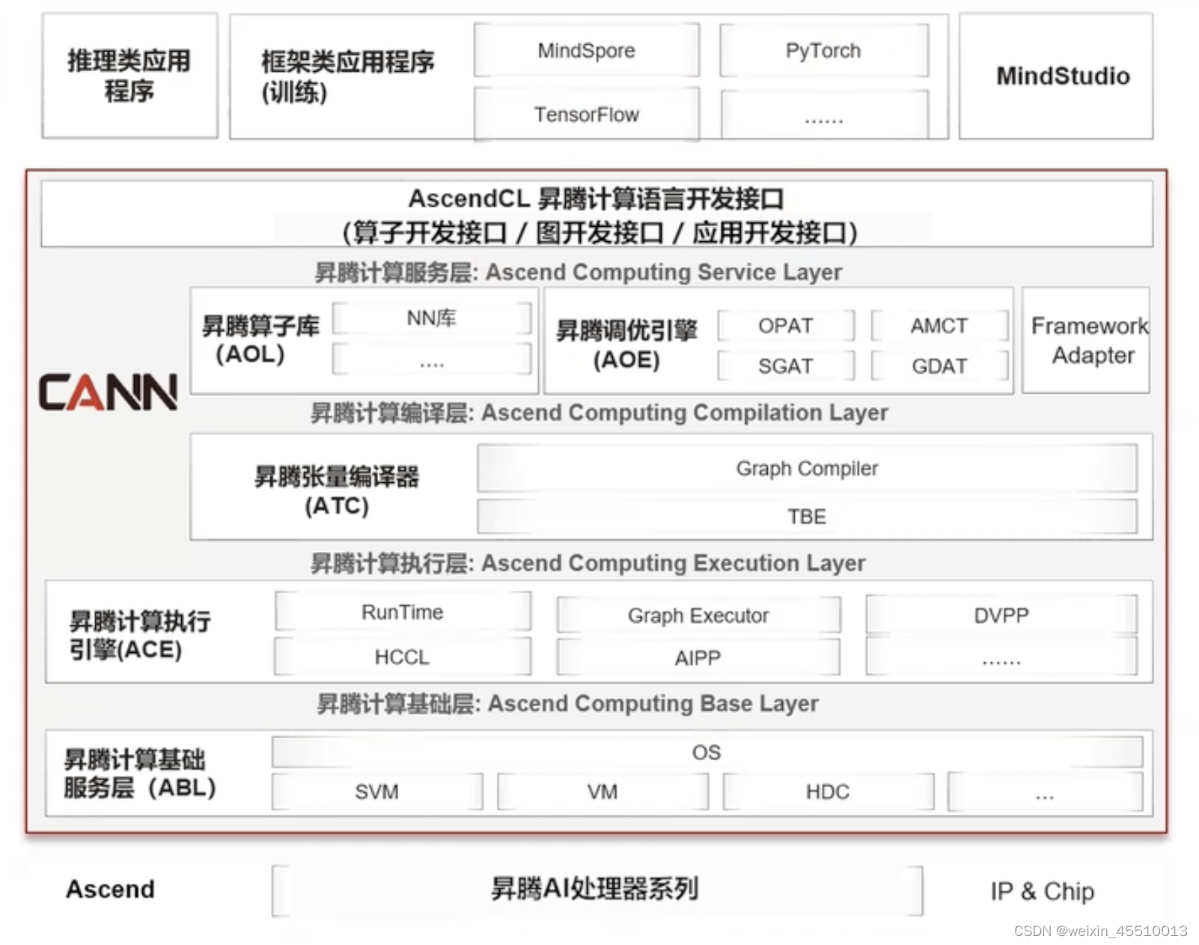Select the DVPP box
The image size is (1199, 945).
1001,615
